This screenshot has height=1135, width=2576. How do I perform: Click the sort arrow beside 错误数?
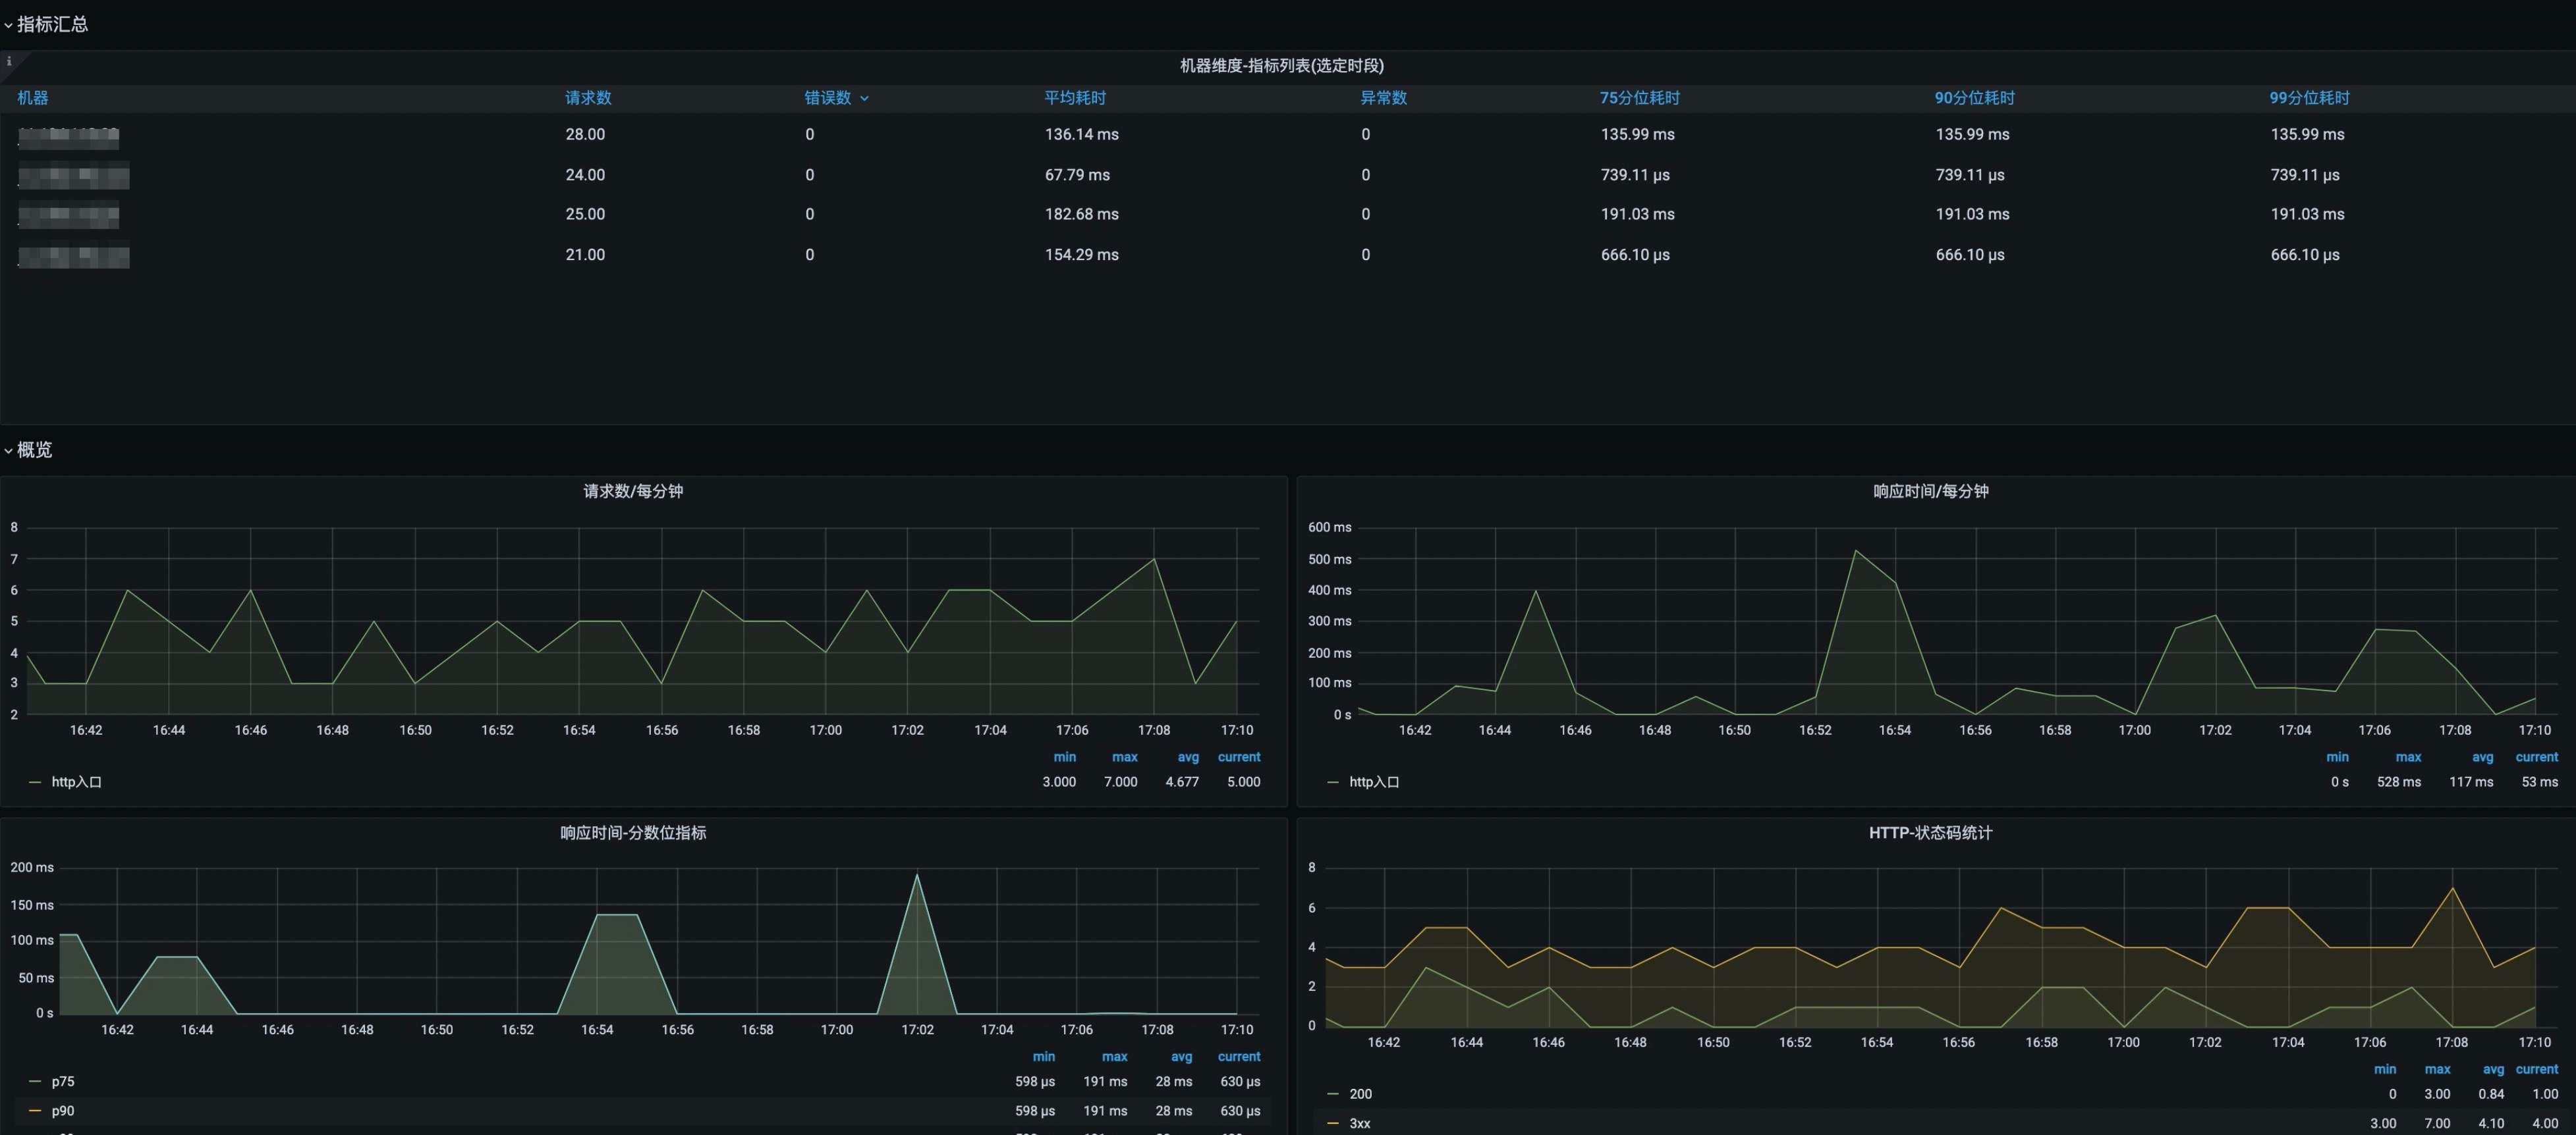click(x=864, y=99)
